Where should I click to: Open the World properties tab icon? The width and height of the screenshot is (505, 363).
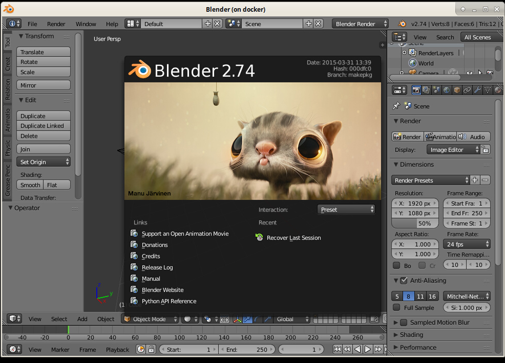pos(447,90)
